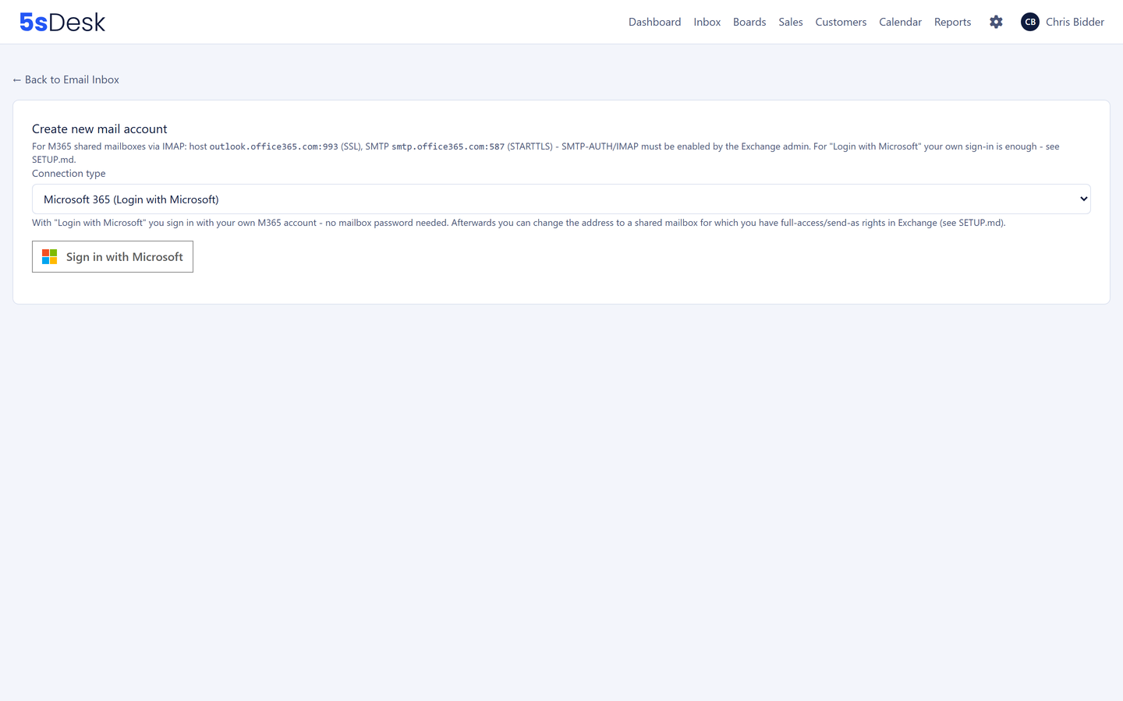Click the Chris Bidder user name
The image size is (1123, 701).
tap(1075, 22)
